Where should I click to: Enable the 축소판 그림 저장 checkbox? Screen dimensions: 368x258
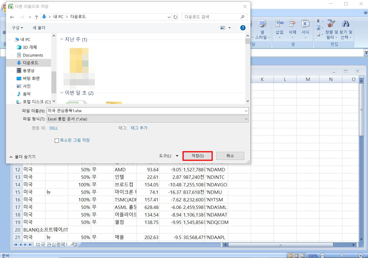tap(57, 140)
